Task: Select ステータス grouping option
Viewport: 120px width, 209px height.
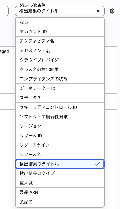Action: [x=60, y=98]
